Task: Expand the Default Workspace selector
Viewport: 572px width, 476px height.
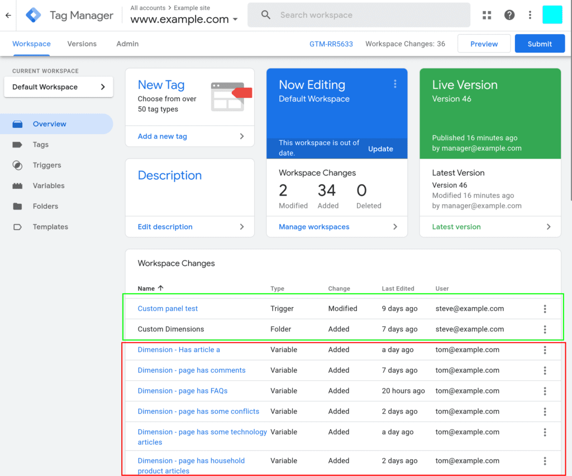Action: [x=58, y=87]
